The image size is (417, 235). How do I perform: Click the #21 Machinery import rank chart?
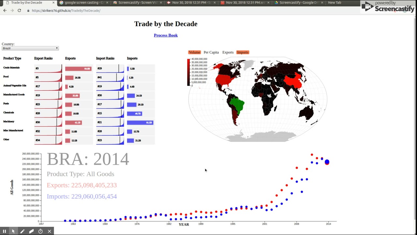[110, 122]
